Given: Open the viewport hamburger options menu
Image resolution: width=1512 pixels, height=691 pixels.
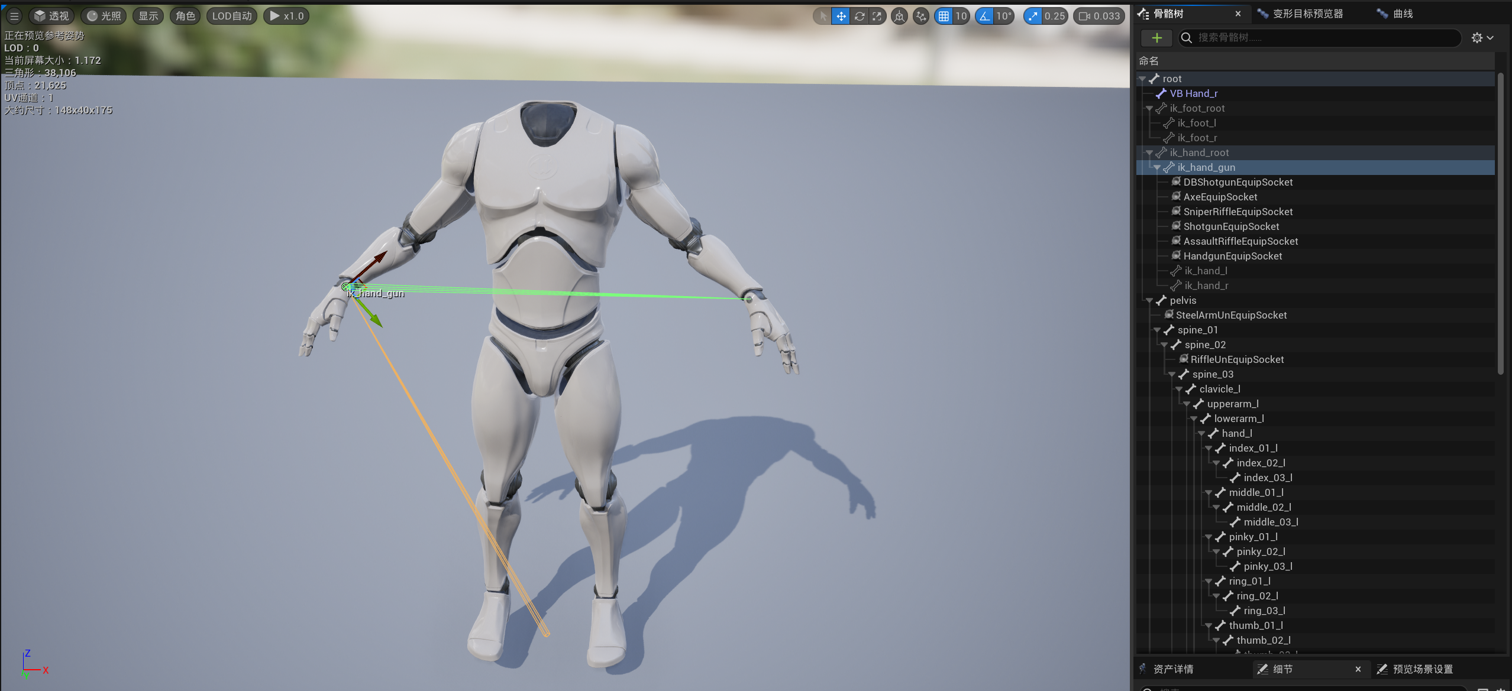Looking at the screenshot, I should click(x=14, y=16).
